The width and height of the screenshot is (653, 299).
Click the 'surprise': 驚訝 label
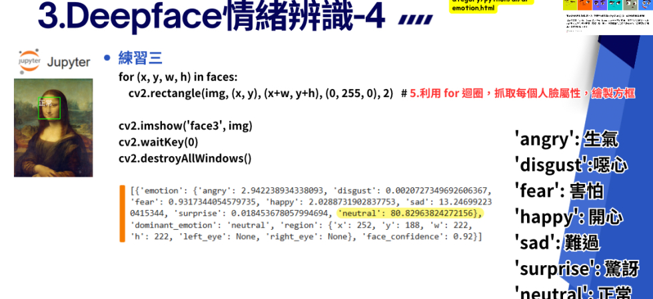(576, 268)
